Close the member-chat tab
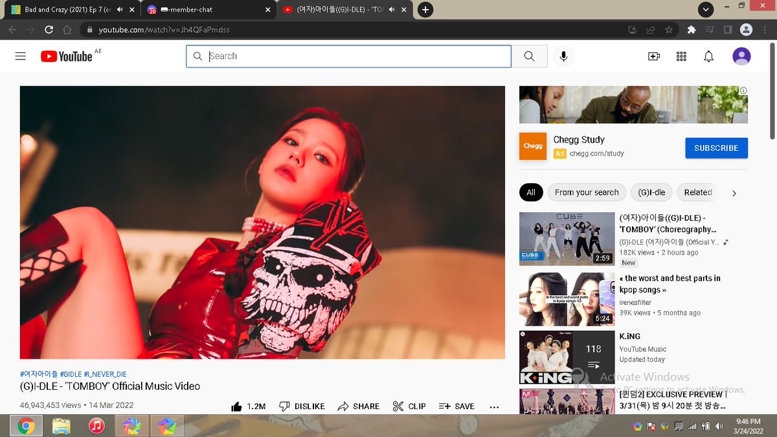 (x=269, y=10)
